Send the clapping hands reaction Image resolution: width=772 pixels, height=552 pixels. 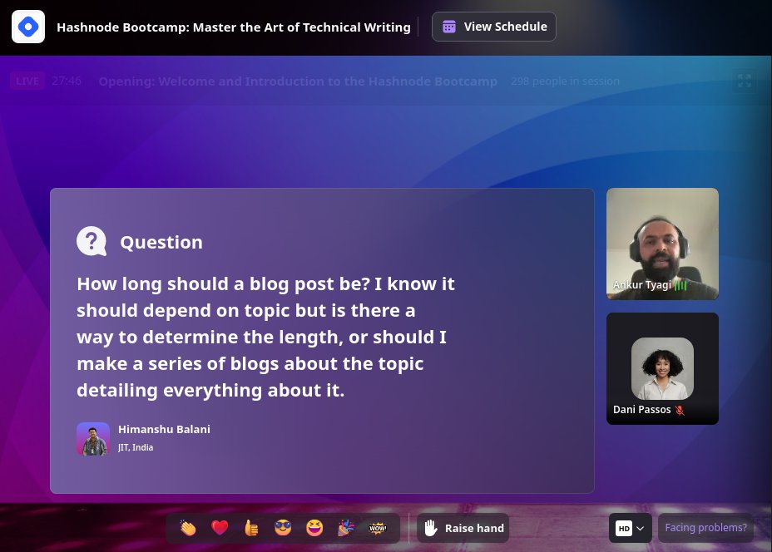click(187, 528)
